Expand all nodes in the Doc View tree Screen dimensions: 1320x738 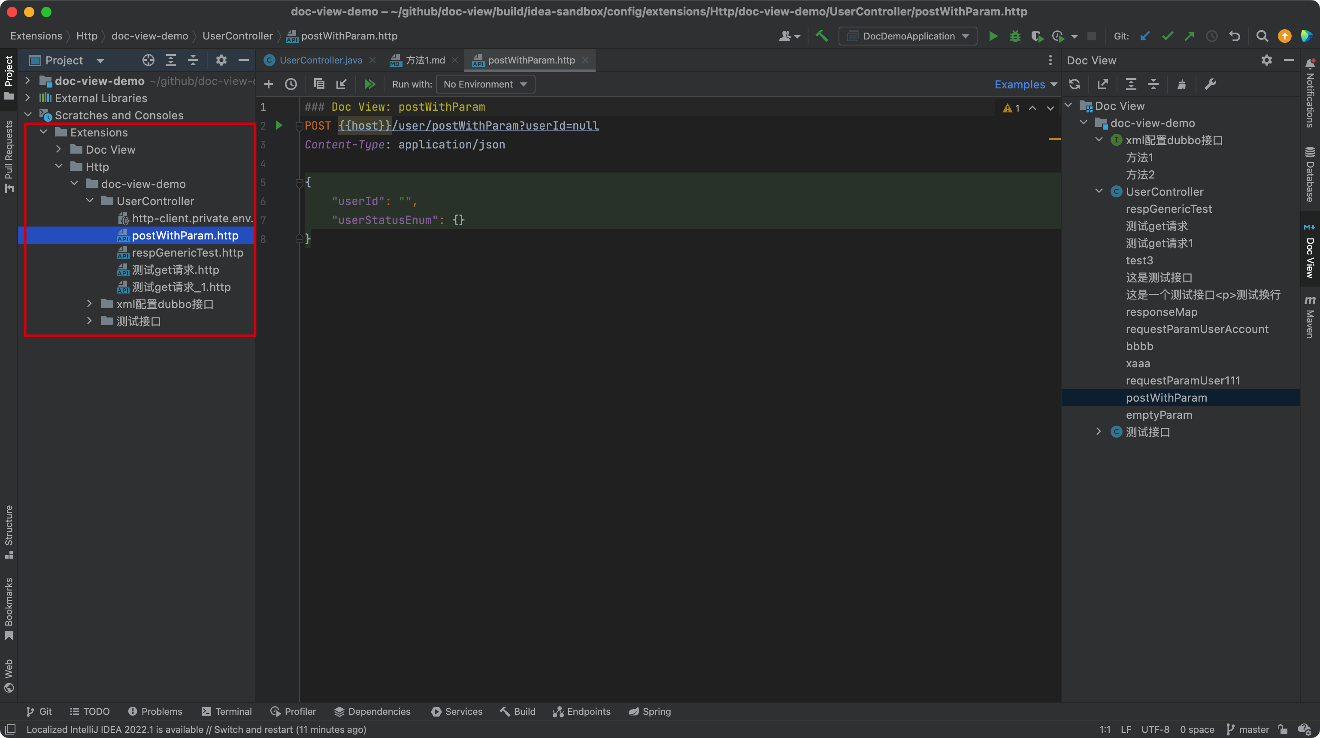click(x=1130, y=84)
